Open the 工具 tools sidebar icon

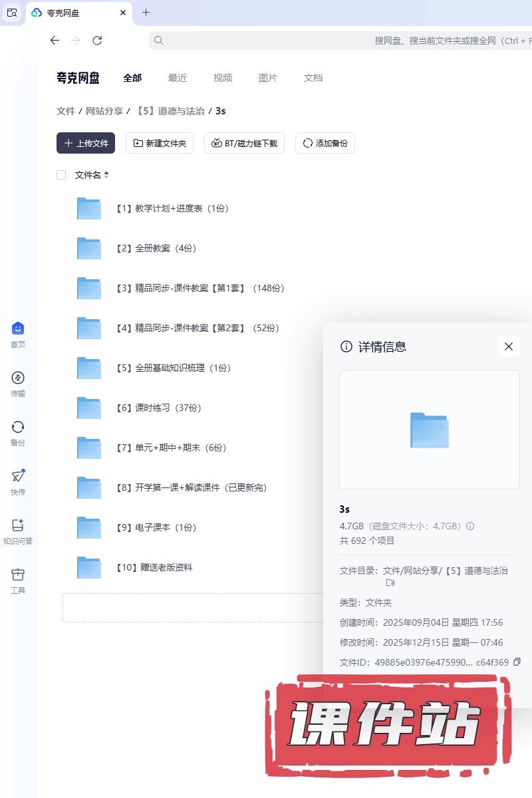pyautogui.click(x=18, y=575)
